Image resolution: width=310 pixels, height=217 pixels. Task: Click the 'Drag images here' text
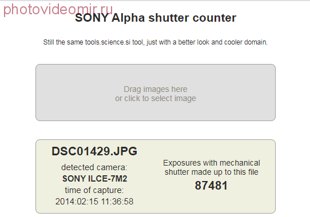pos(156,89)
